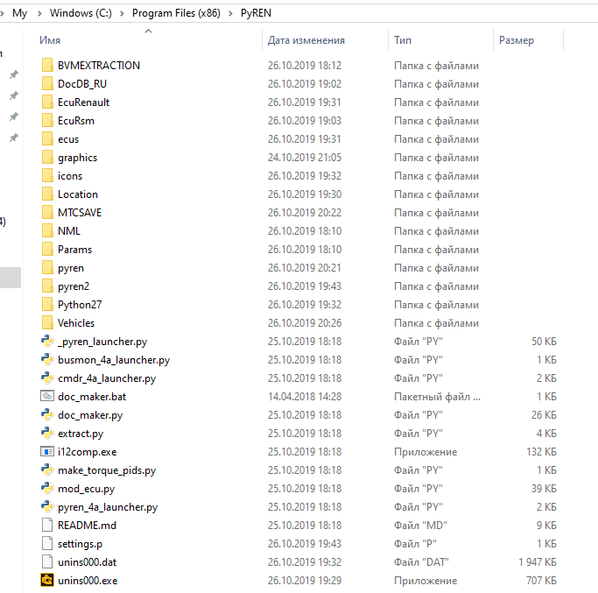Click the Params folder icon

coord(47,249)
